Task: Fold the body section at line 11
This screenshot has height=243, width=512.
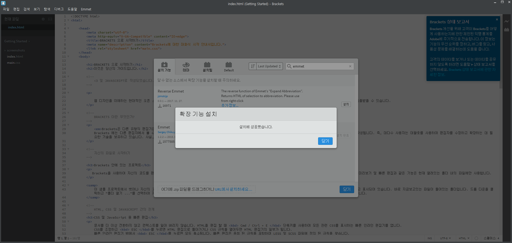Action: [x=68, y=57]
